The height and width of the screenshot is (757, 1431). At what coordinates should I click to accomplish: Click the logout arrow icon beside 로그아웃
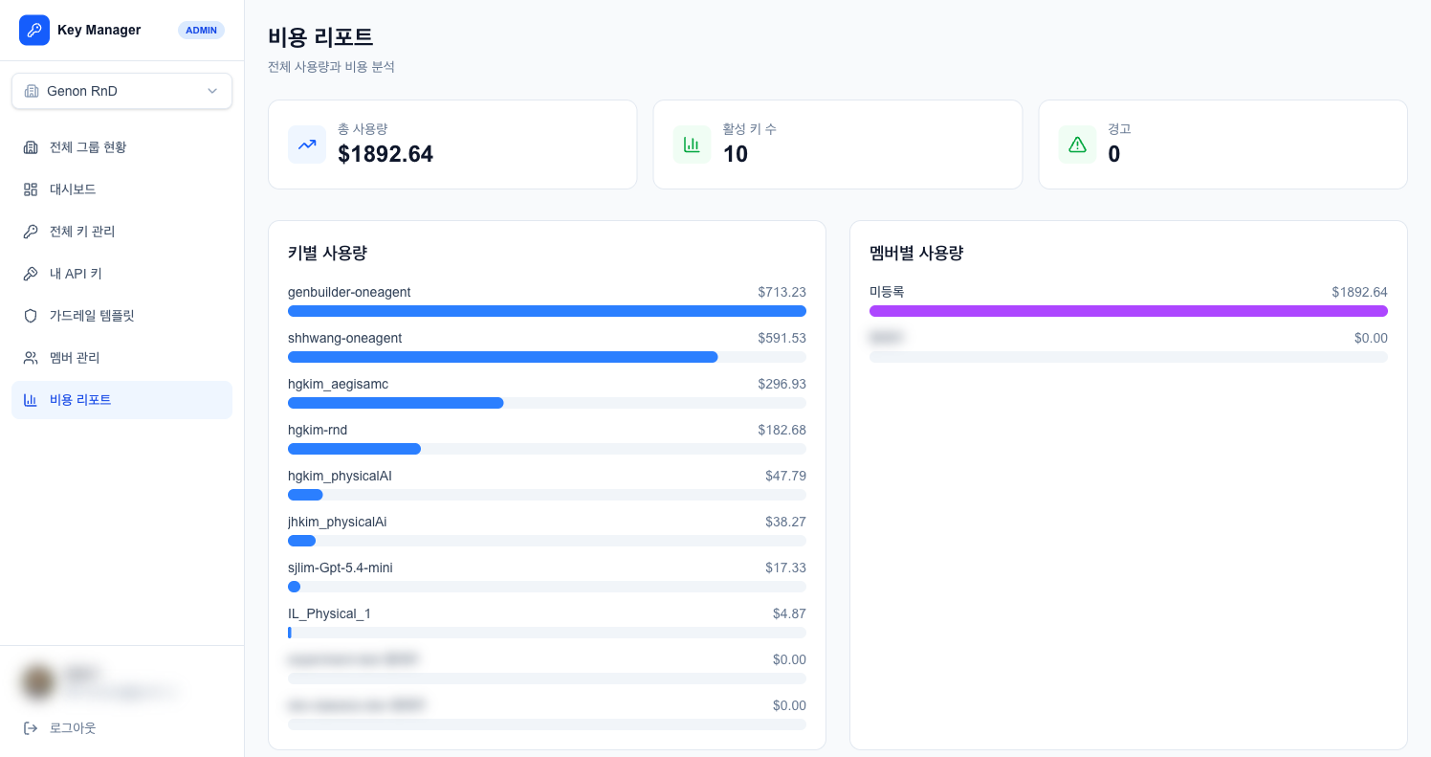(x=32, y=727)
